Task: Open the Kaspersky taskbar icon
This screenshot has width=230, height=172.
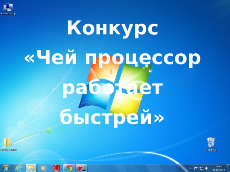Action: pos(82,168)
